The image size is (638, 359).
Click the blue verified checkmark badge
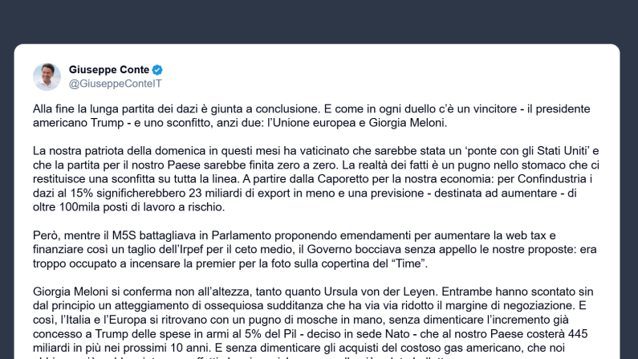158,70
